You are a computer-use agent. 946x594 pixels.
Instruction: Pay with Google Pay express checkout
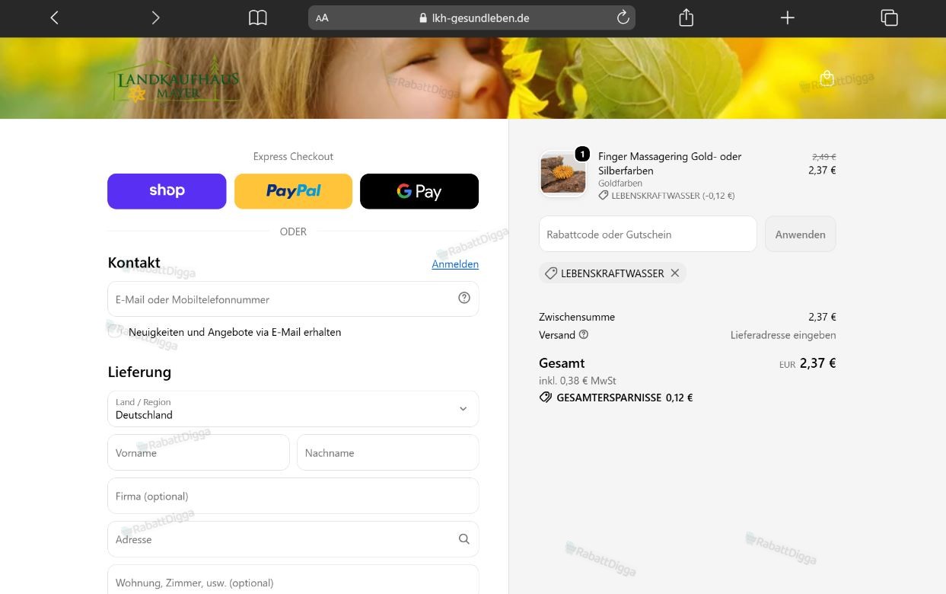pos(419,191)
